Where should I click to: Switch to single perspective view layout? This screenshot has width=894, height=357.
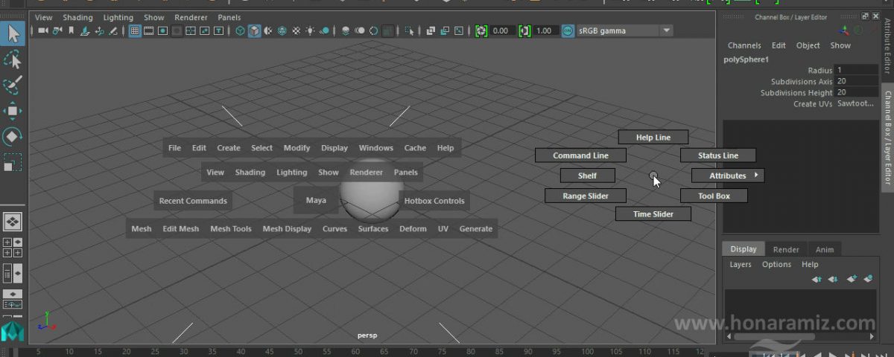click(13, 222)
